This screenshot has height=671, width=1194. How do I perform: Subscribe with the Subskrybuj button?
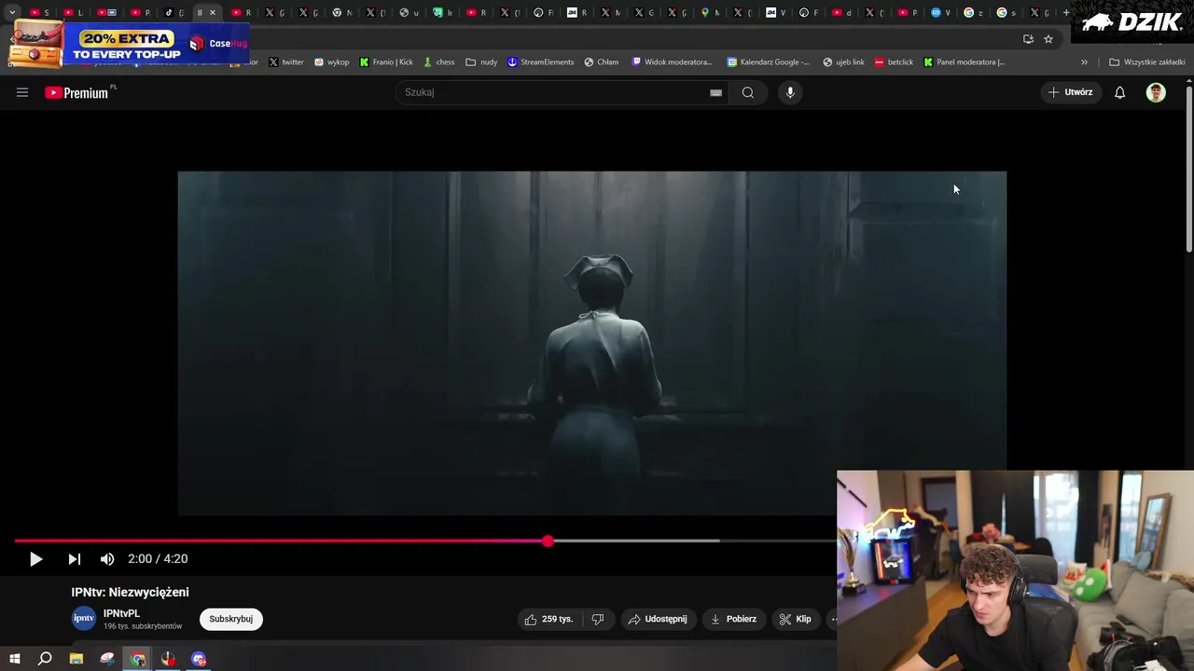[x=230, y=619]
